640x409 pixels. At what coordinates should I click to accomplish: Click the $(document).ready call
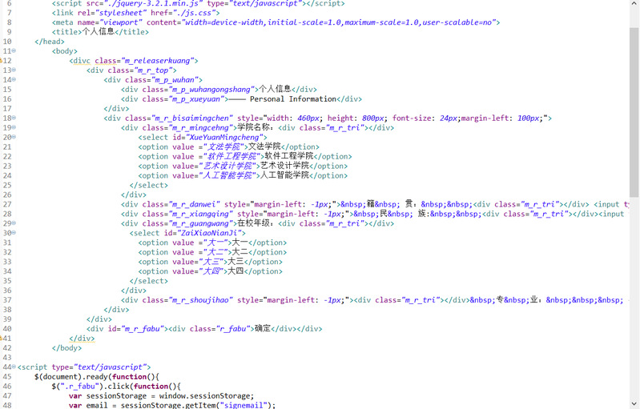[72, 376]
